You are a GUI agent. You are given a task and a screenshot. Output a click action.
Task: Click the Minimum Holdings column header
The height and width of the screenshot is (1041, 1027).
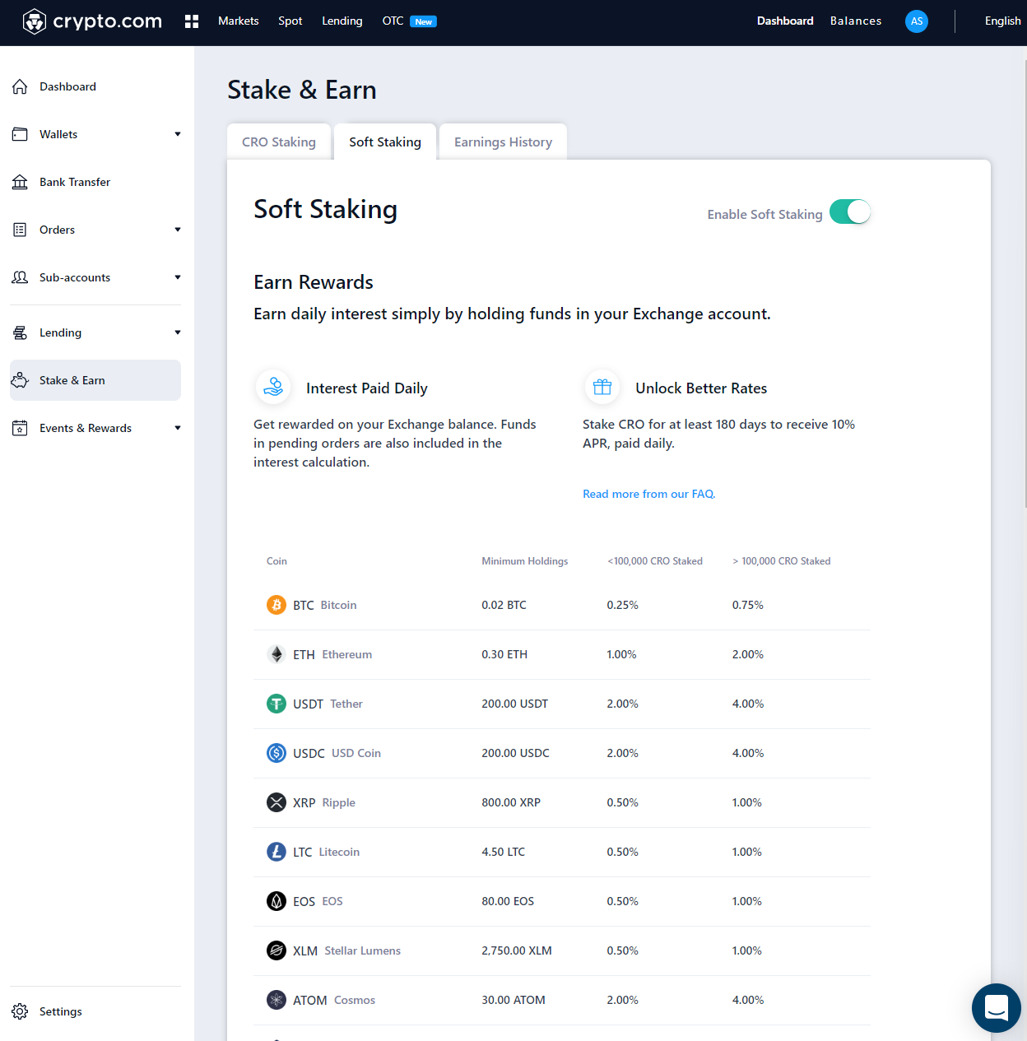coord(525,561)
